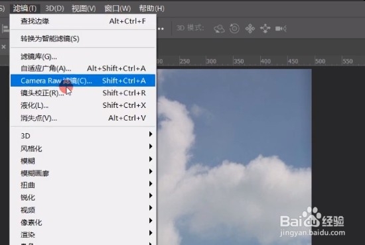This screenshot has width=365, height=245.
Task: Open the 帮助(H) menu
Action: [x=151, y=9]
